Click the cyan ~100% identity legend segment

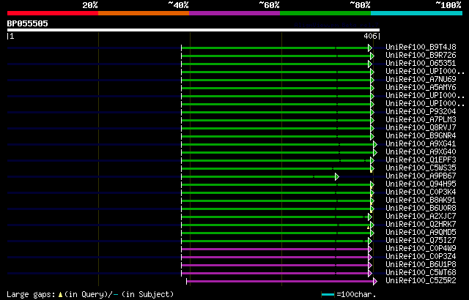(x=416, y=13)
